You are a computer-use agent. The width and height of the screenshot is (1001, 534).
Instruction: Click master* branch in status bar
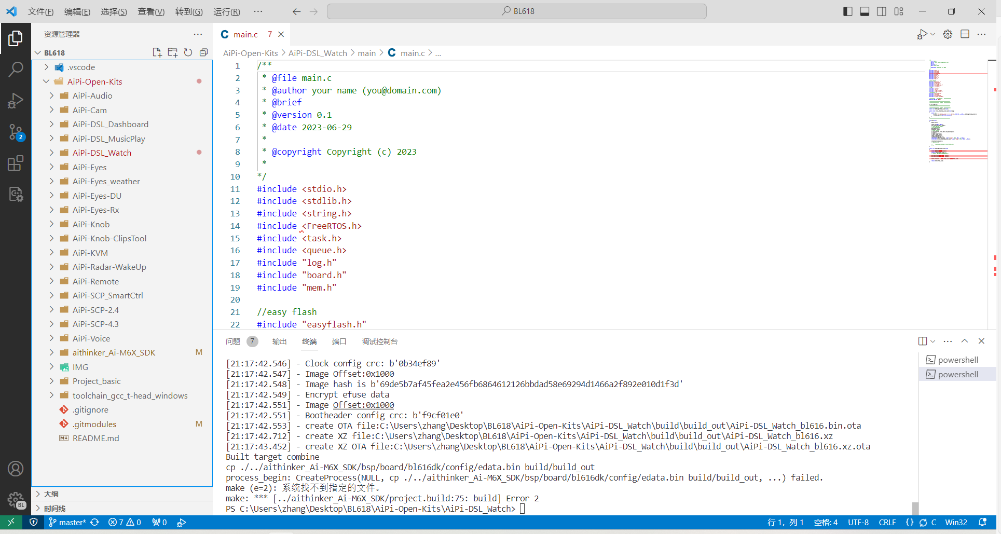[x=67, y=522]
